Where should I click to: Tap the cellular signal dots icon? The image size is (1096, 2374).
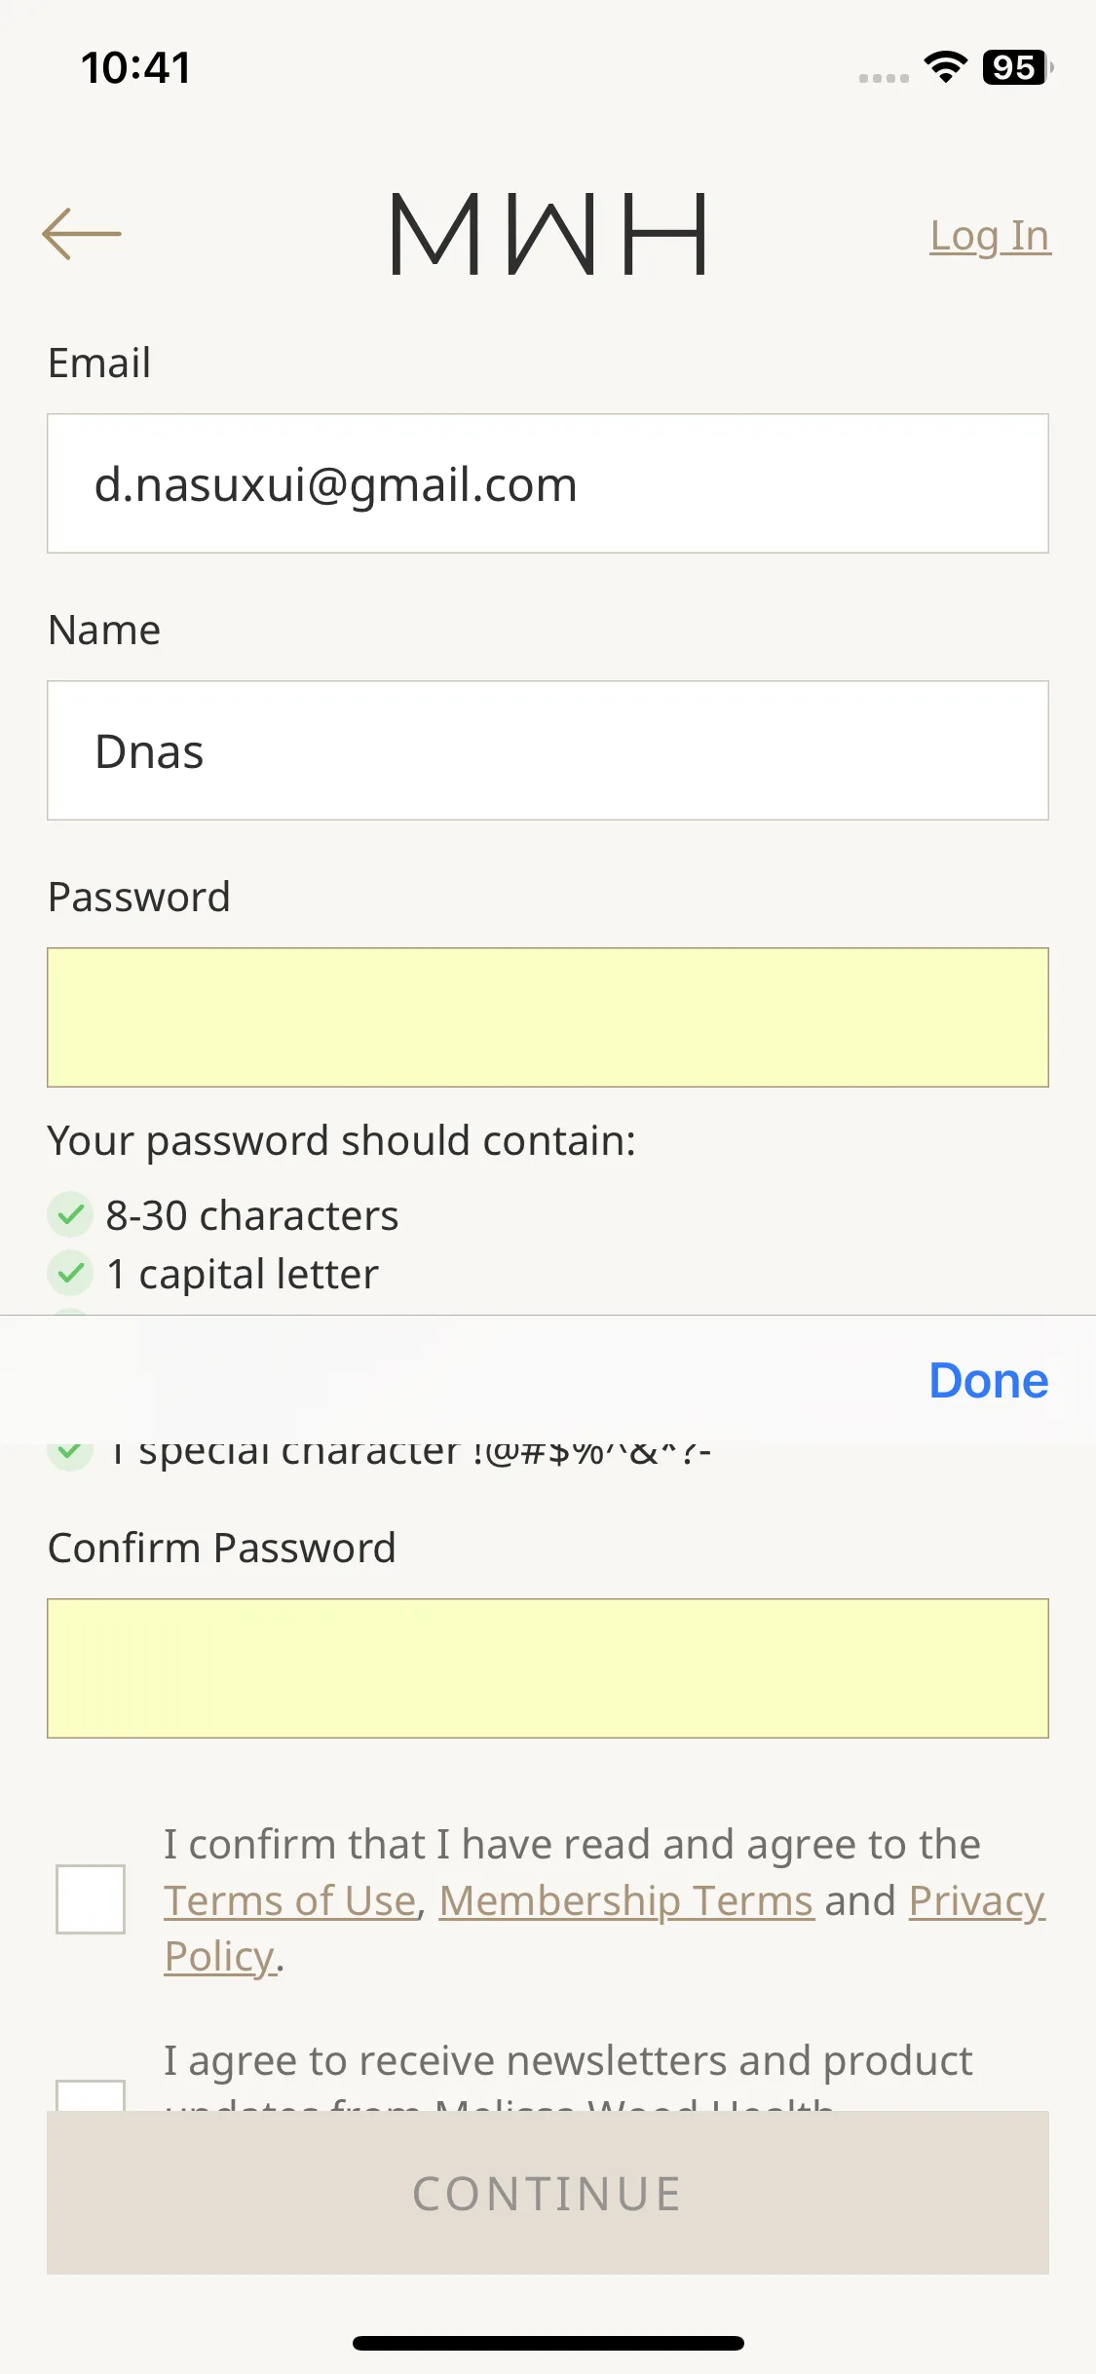tap(884, 78)
